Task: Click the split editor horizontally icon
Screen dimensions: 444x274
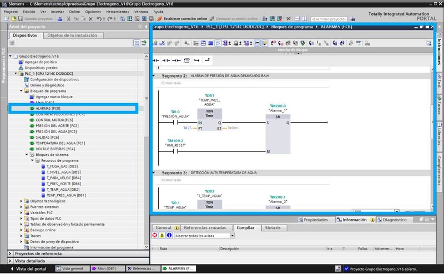Action: click(297, 19)
